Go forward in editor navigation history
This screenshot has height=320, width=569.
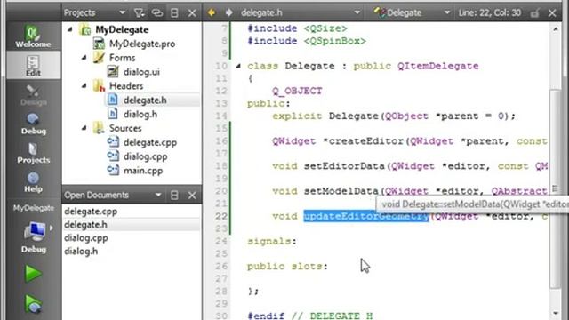[228, 13]
